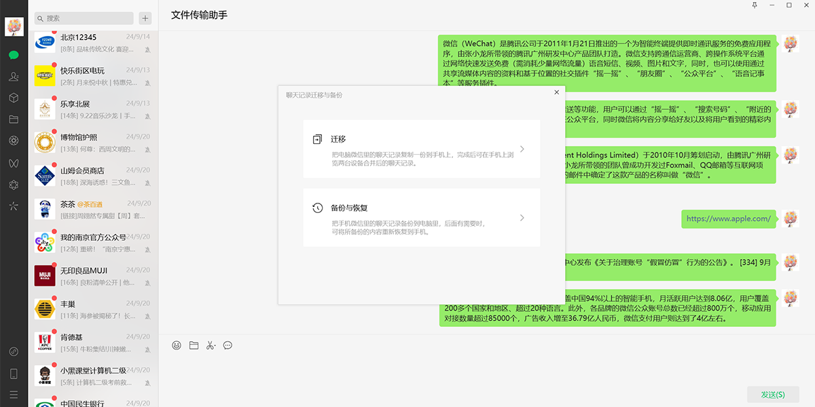Open the Favorites cube icon in sidebar
This screenshot has width=815, height=407.
14,98
